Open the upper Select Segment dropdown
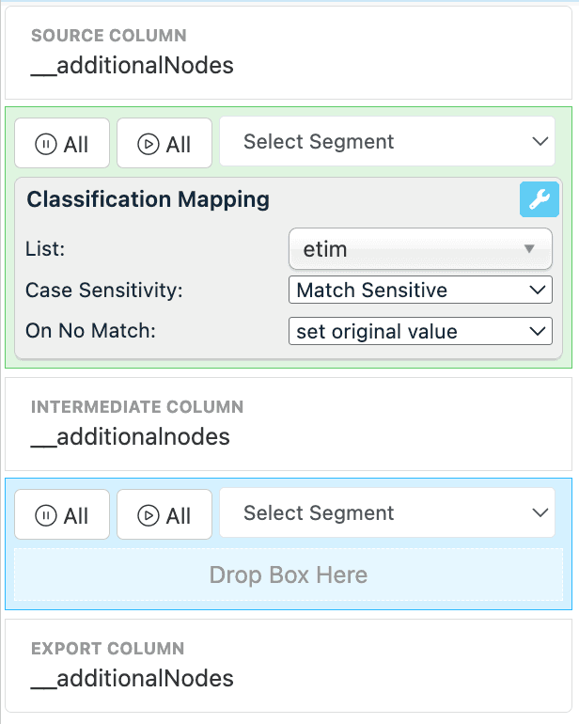This screenshot has height=724, width=579. pos(386,142)
